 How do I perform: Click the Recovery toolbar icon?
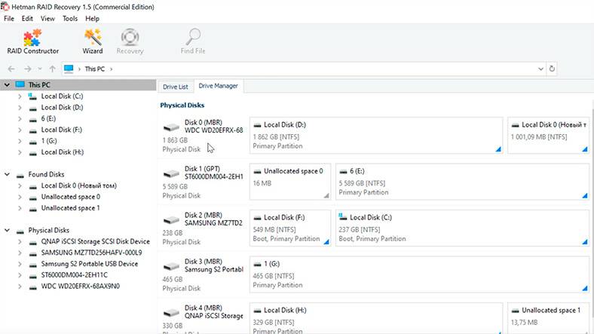click(x=130, y=41)
